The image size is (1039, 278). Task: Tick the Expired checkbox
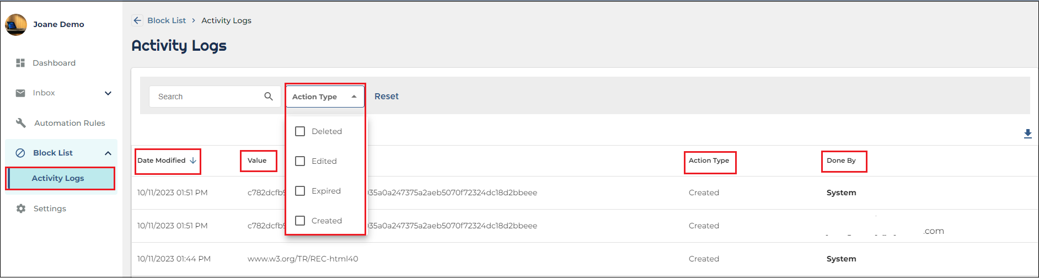tap(300, 191)
